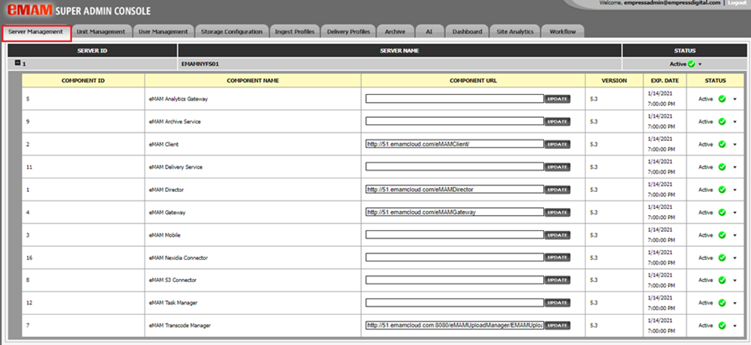Click the green status check for eMAM Director
Viewport: 751px width, 345px height.
pyautogui.click(x=721, y=190)
